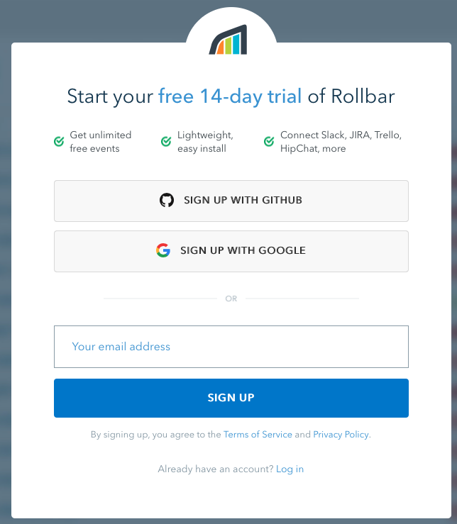Screen dimensions: 457x524
Task: Click the GitHub octocat icon
Action: pos(167,201)
